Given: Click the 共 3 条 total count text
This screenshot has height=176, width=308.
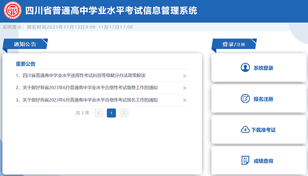Looking at the screenshot, I should 83,113.
